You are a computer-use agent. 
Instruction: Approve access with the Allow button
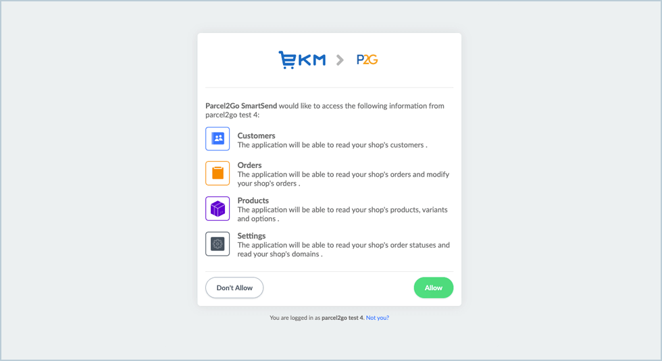point(434,287)
